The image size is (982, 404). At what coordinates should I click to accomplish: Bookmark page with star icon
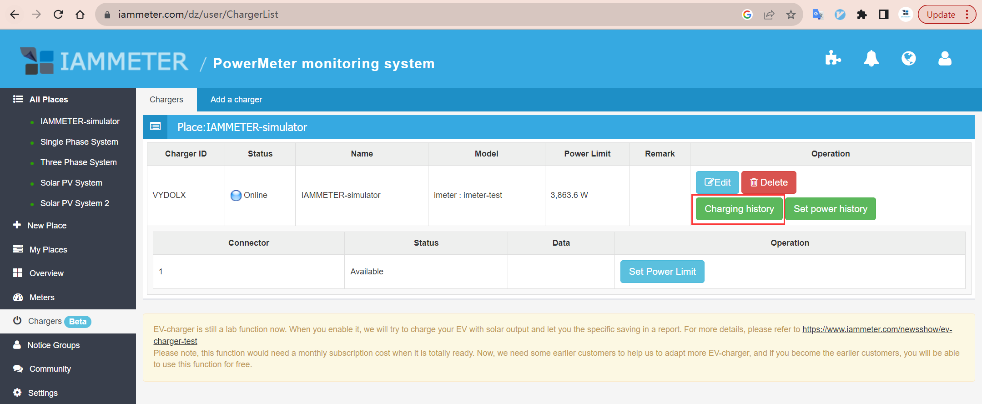coord(791,15)
